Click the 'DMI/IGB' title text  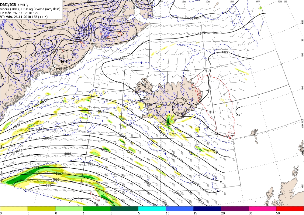tap(8, 5)
